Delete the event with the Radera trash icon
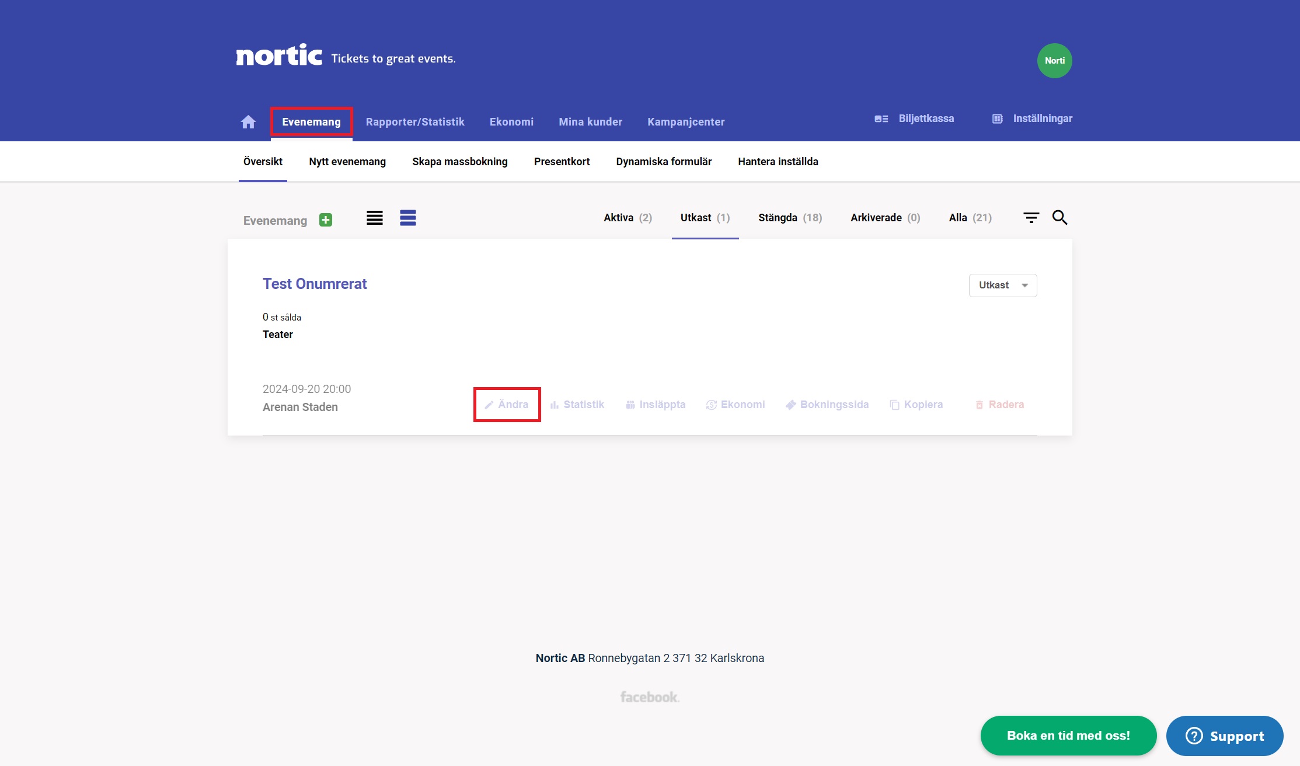Screen dimensions: 1300x766 point(999,404)
